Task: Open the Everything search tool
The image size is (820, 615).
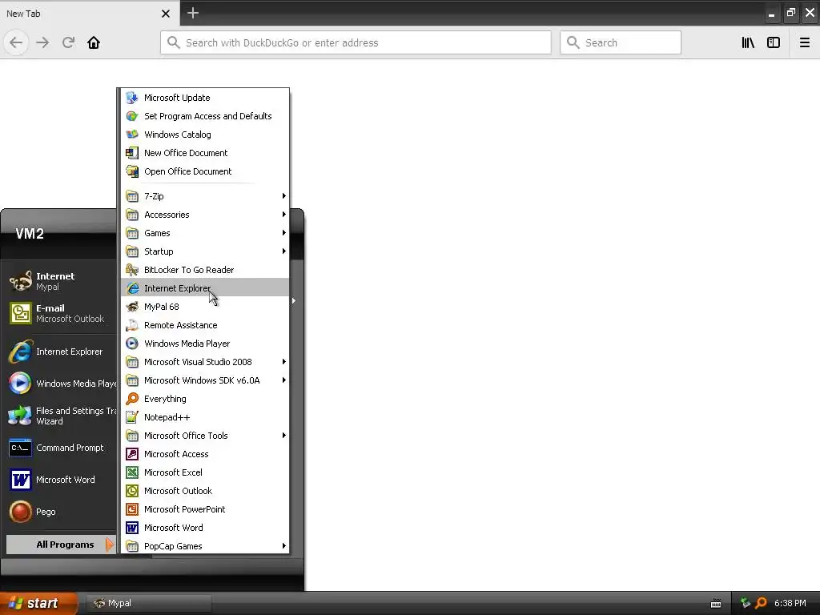Action: 205,399
